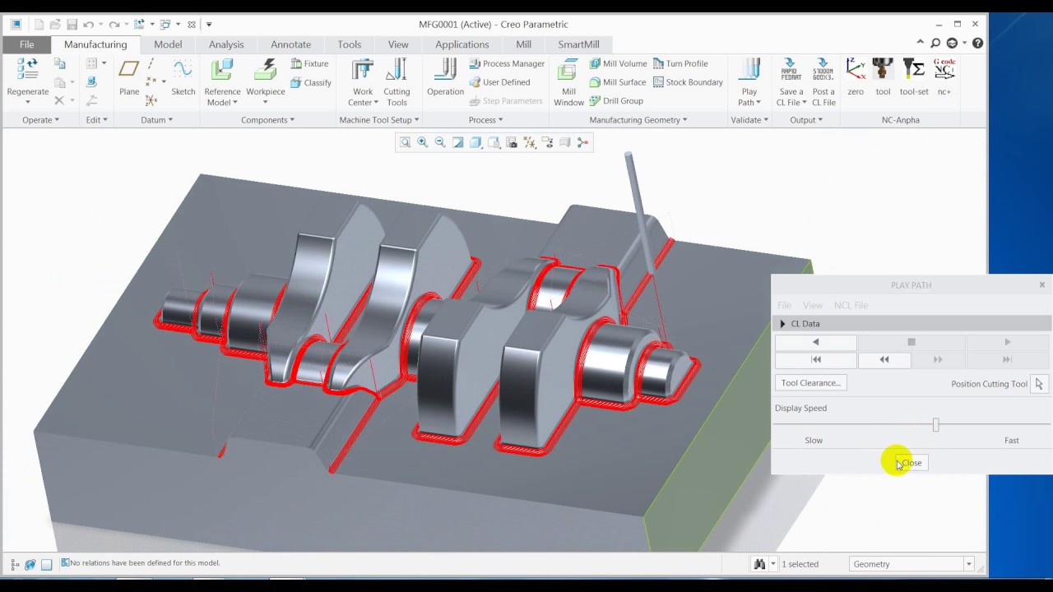Switch to the Analysis tab

(x=226, y=44)
